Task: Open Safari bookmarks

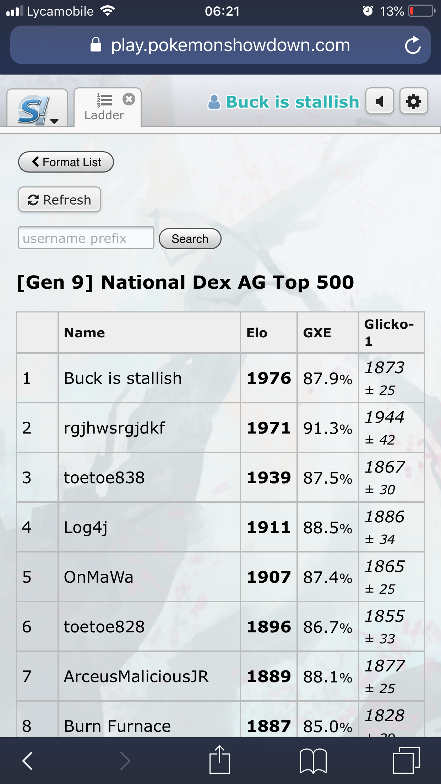Action: [313, 761]
